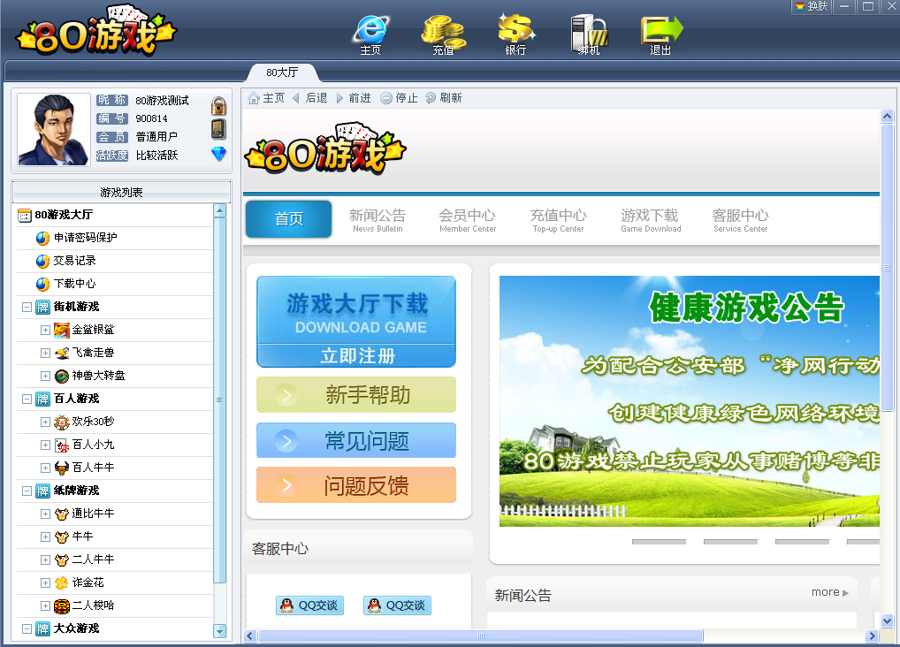The width and height of the screenshot is (900, 647).
Task: Click the 退出 exit icon
Action: pos(661,34)
